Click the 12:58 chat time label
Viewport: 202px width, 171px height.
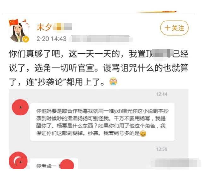[162, 149]
